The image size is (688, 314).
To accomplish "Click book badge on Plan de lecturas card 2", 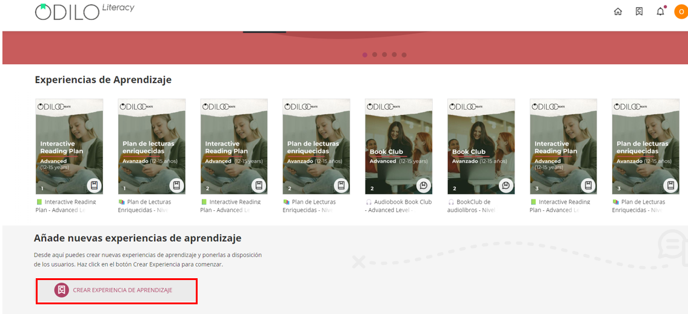I will pyautogui.click(x=341, y=185).
